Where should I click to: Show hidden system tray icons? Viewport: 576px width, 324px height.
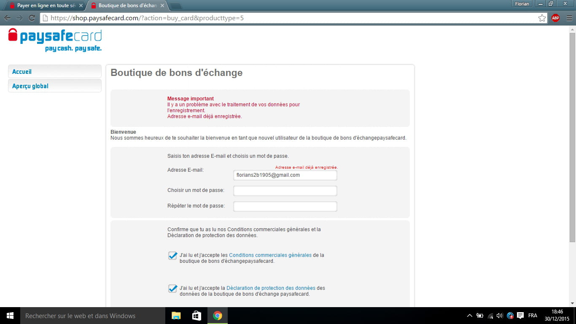[470, 316]
